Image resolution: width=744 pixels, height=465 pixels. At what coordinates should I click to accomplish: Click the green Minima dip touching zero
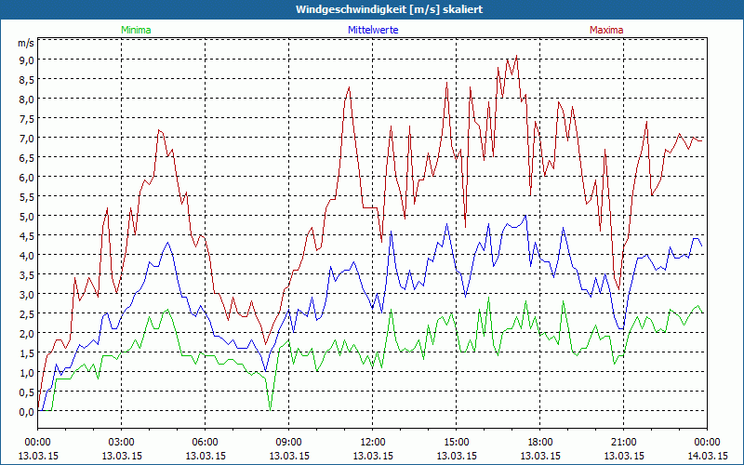pyautogui.click(x=270, y=409)
